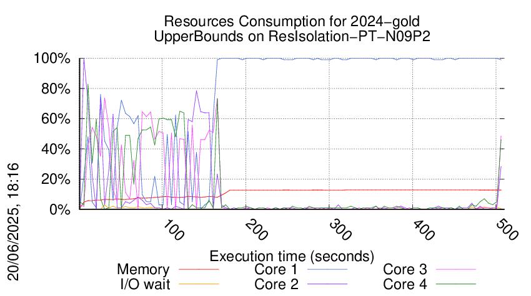
Task: Click the 80% y-axis label
Action: pyautogui.click(x=56, y=89)
